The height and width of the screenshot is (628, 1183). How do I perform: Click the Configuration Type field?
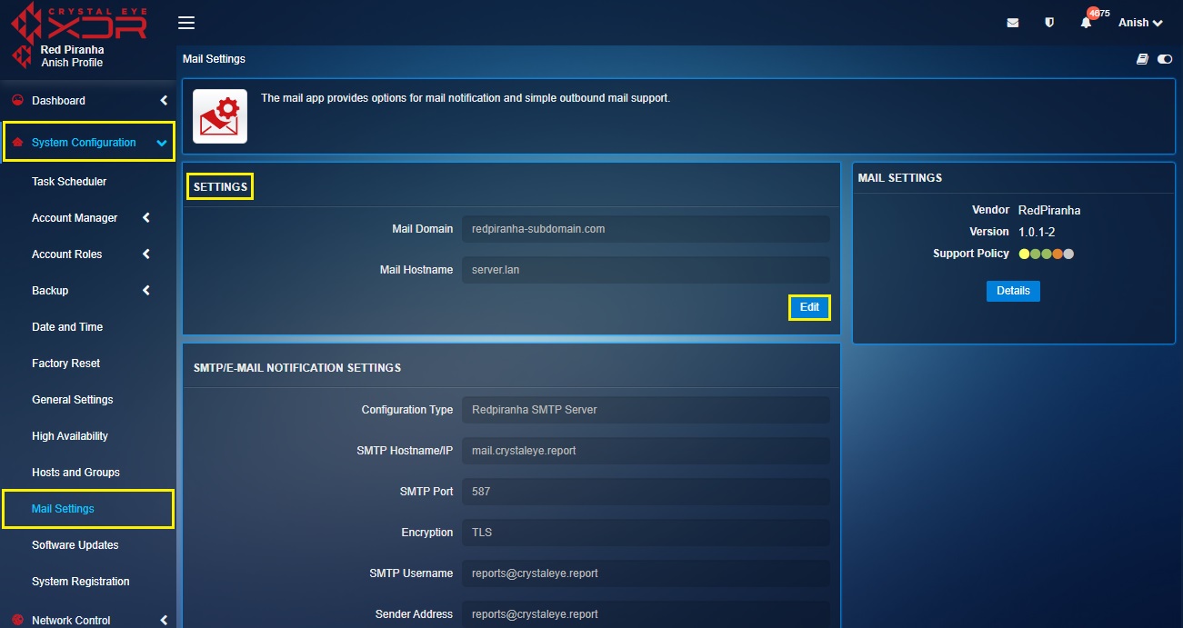point(646,410)
